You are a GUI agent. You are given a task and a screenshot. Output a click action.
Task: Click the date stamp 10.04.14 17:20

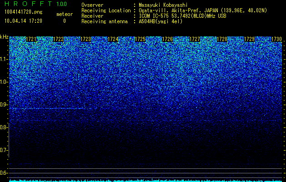tap(24, 21)
